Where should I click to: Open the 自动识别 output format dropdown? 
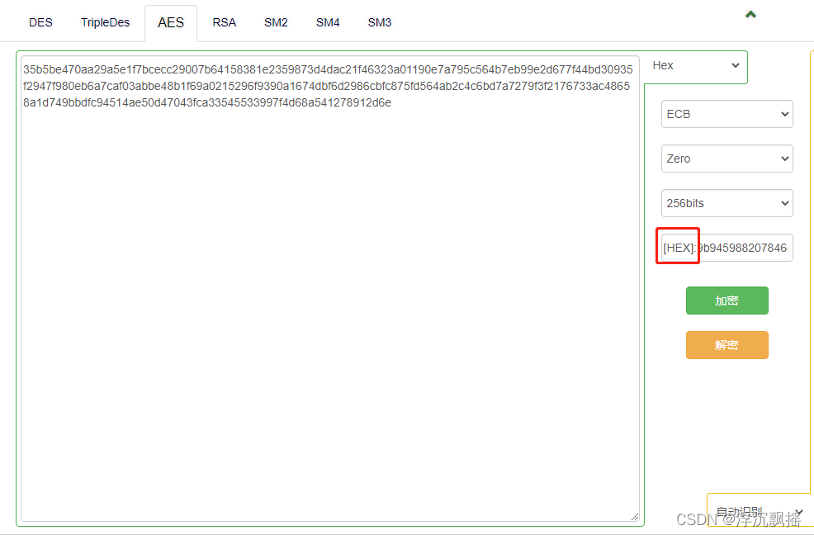[759, 513]
